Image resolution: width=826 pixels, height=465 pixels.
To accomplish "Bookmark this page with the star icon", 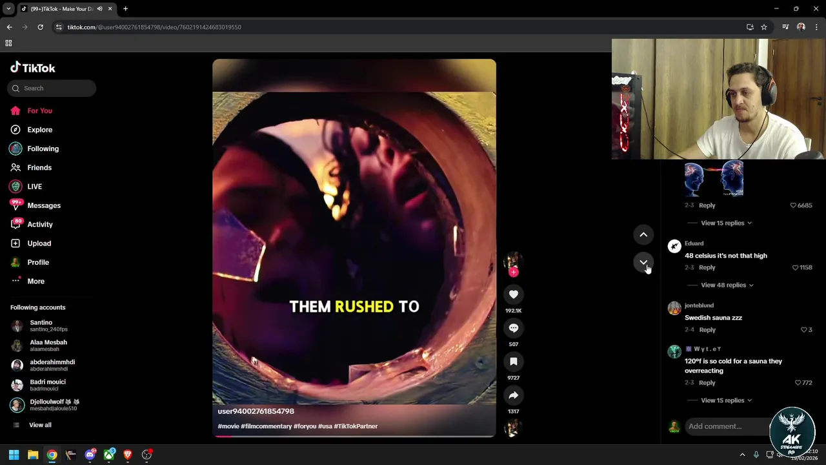I will pos(764,27).
